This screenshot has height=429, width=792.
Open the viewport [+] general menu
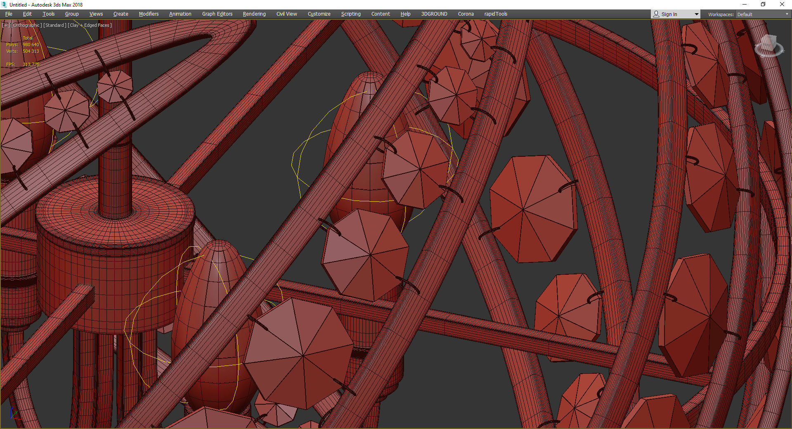click(6, 25)
